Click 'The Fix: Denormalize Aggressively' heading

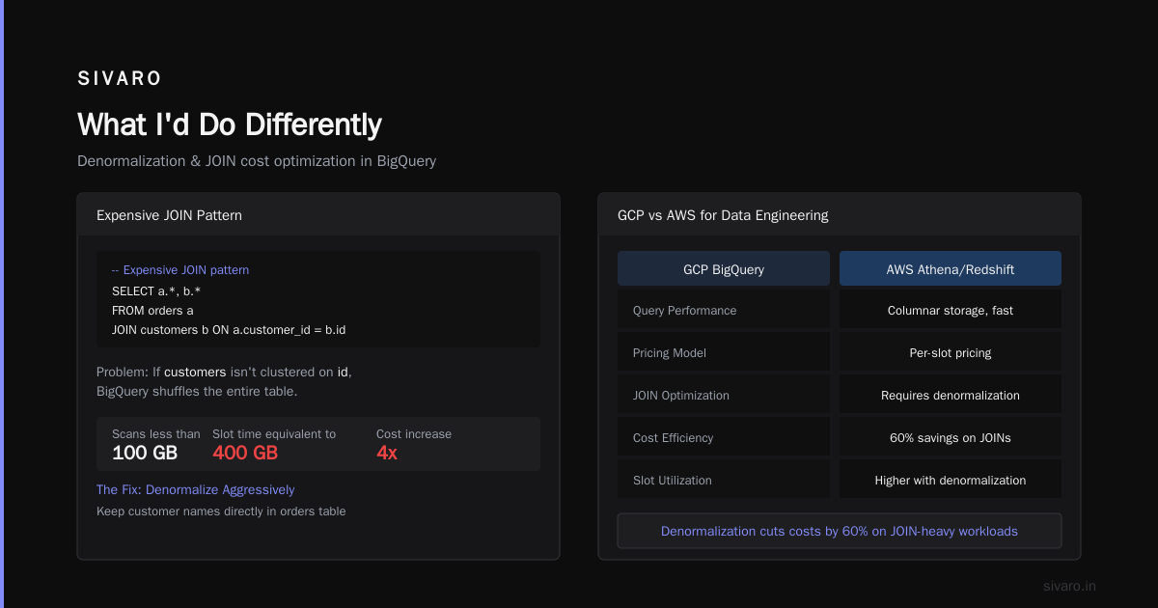196,490
